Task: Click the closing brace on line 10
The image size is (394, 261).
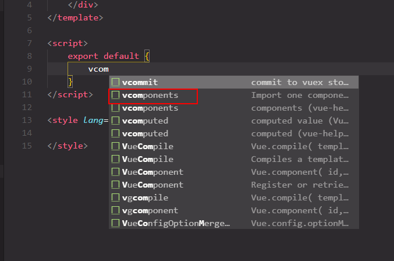Action: 70,82
